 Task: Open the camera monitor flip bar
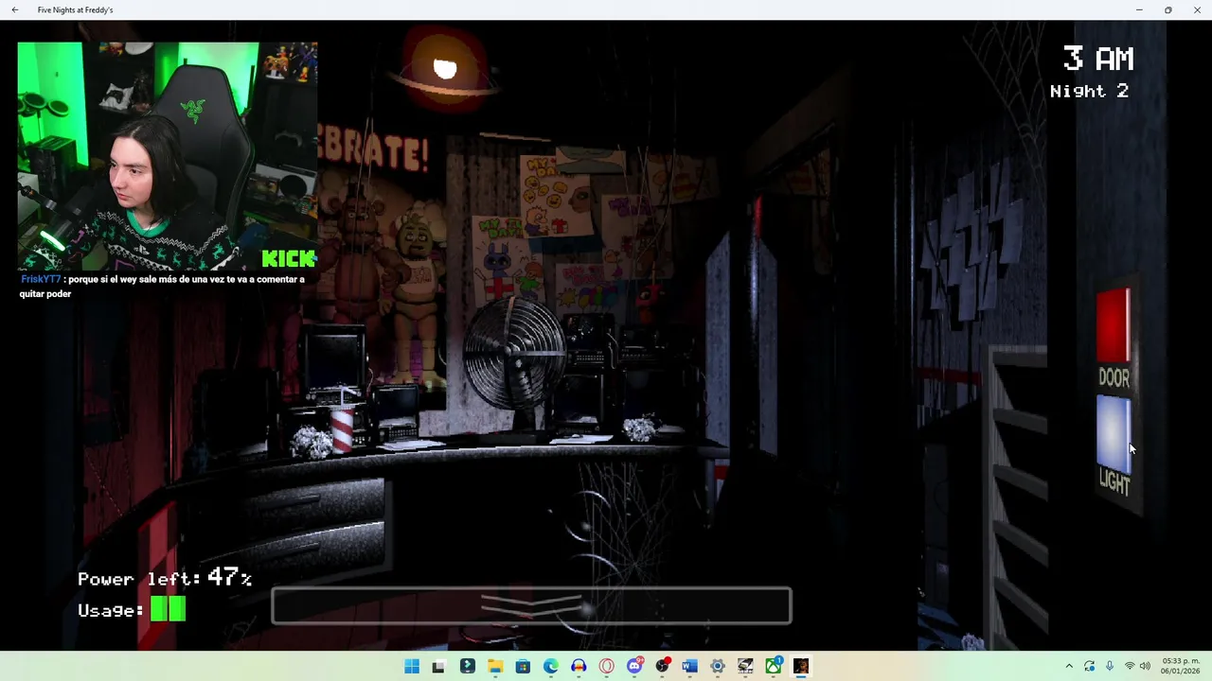tap(531, 606)
